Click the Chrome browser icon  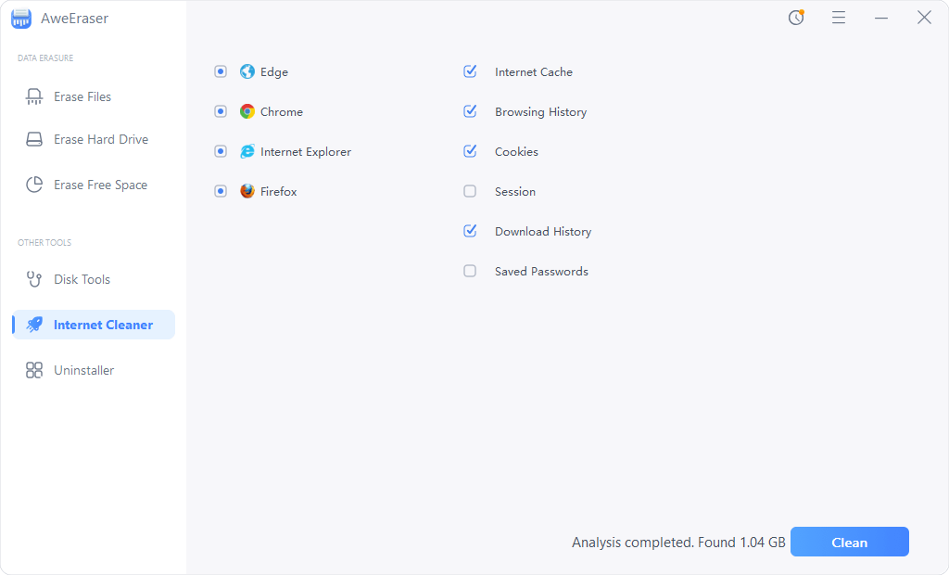247,111
